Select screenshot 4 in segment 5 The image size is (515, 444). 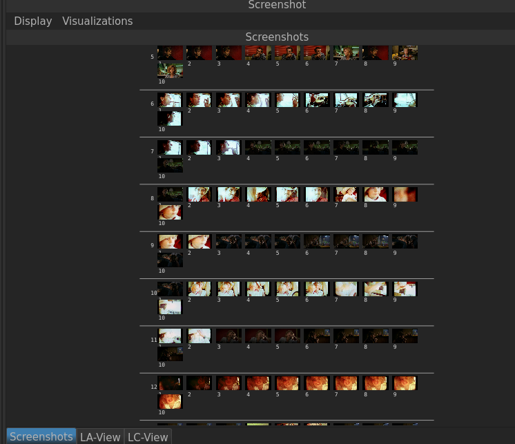coord(258,52)
